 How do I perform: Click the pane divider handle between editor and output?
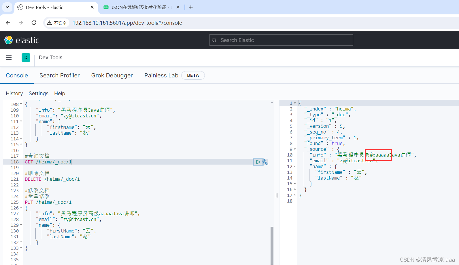point(277,195)
